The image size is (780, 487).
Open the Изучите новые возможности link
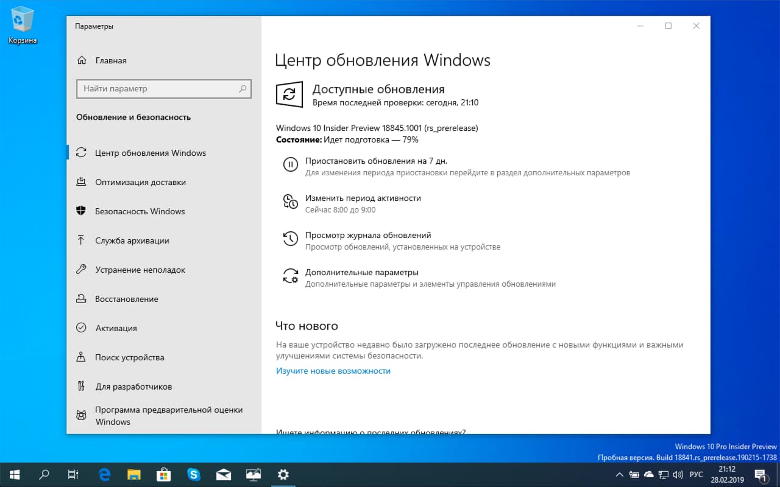(x=333, y=370)
